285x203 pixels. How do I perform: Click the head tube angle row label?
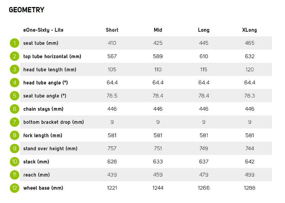point(45,83)
